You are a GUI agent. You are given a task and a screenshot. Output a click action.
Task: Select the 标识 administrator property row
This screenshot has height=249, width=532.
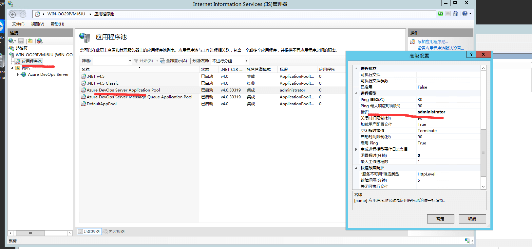(x=416, y=112)
